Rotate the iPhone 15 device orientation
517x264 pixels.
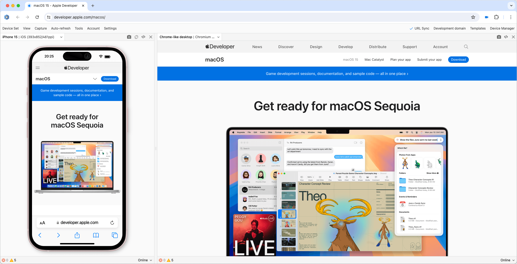136,37
